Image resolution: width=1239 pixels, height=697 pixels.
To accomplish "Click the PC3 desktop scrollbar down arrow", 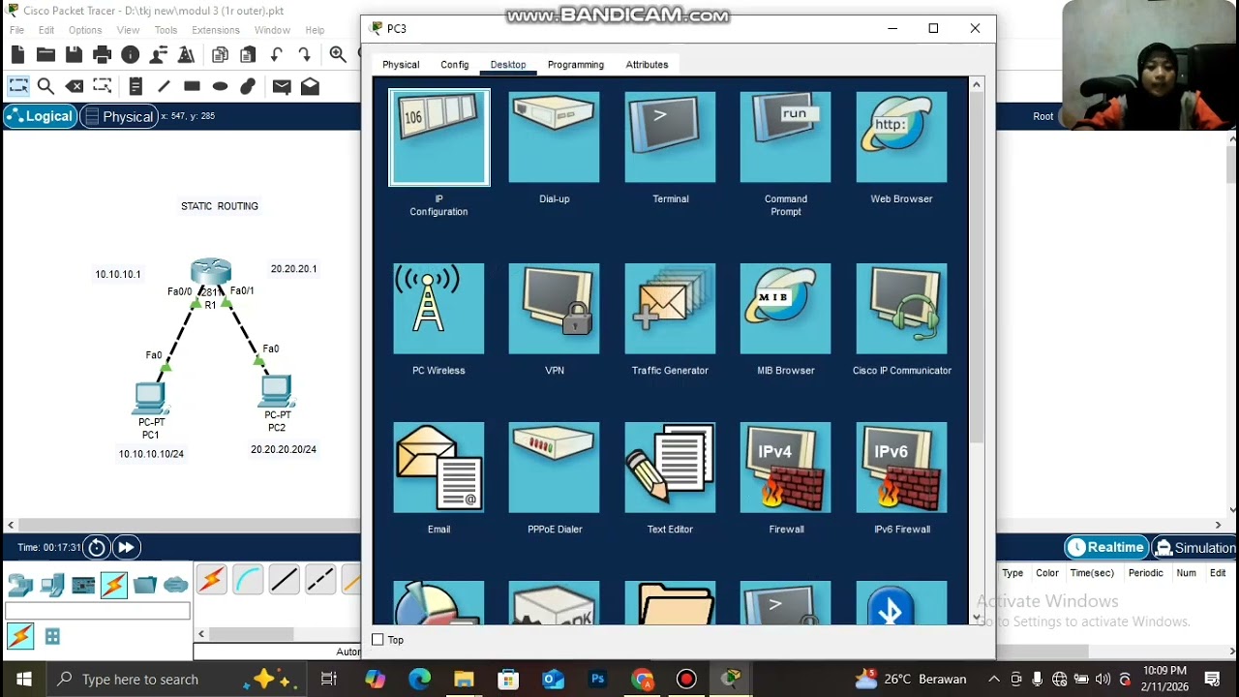I will pyautogui.click(x=976, y=617).
